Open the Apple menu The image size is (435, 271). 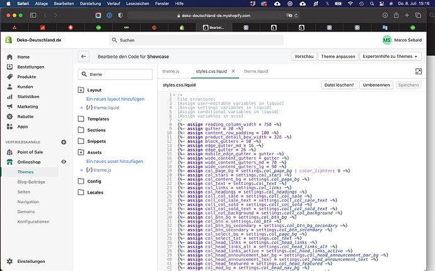pyautogui.click(x=8, y=4)
